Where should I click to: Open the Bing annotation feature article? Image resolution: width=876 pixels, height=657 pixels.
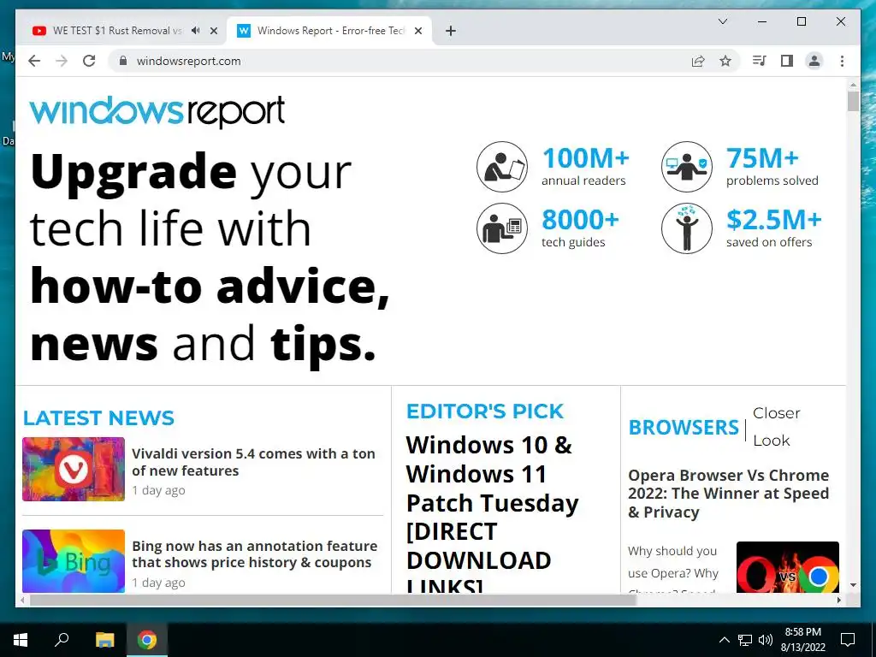[254, 554]
